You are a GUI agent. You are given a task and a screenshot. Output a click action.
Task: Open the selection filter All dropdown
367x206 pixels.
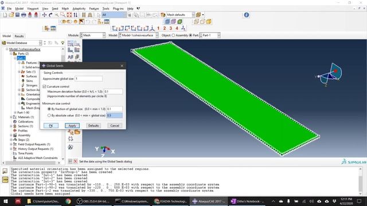point(114,15)
